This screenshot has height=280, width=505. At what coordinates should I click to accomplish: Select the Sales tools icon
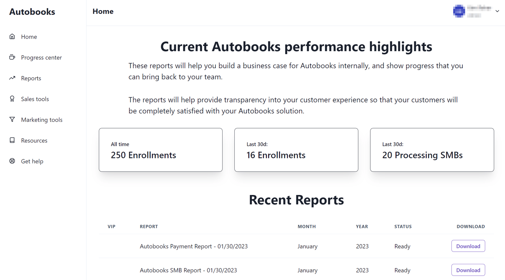pyautogui.click(x=12, y=99)
